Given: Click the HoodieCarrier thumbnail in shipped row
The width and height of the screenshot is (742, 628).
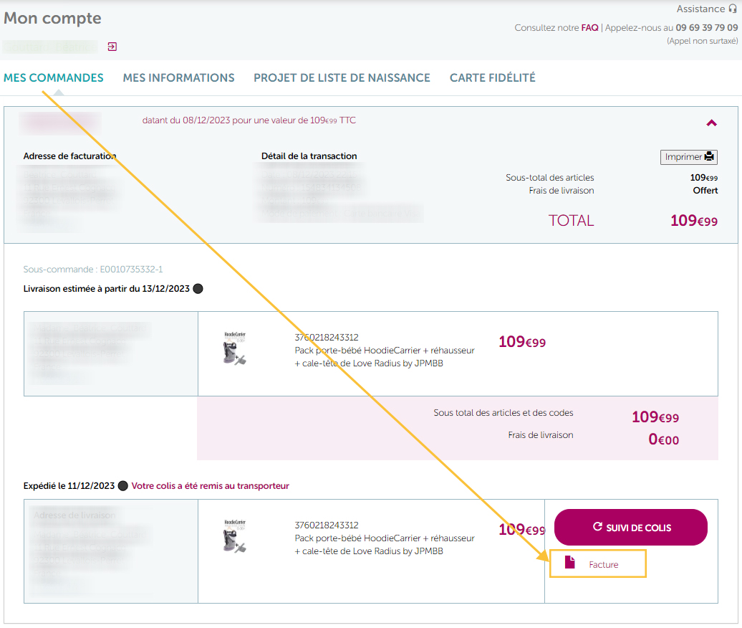Looking at the screenshot, I should [x=235, y=536].
